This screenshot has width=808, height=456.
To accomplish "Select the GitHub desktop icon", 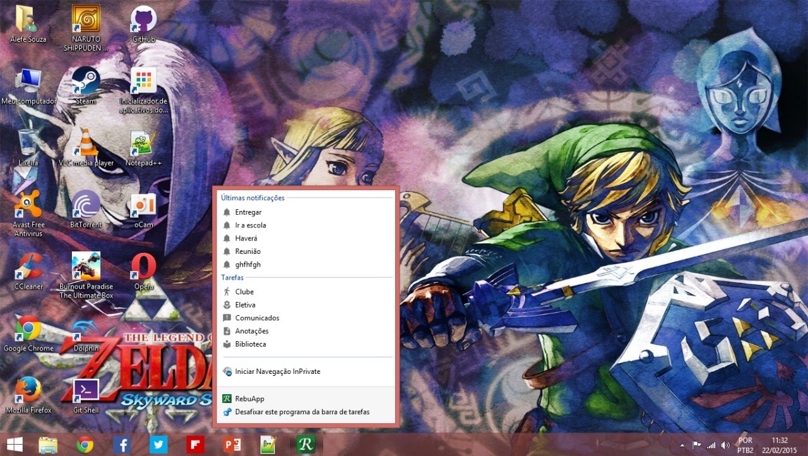I will pyautogui.click(x=144, y=25).
